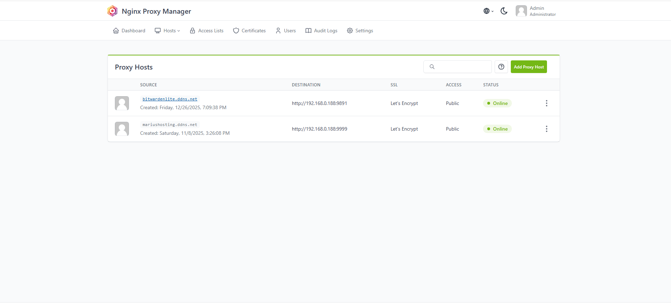
Task: Open the language globe selector
Action: (x=488, y=11)
